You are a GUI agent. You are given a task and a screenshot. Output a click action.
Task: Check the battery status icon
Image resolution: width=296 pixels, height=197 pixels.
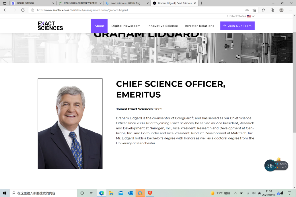point(242,193)
